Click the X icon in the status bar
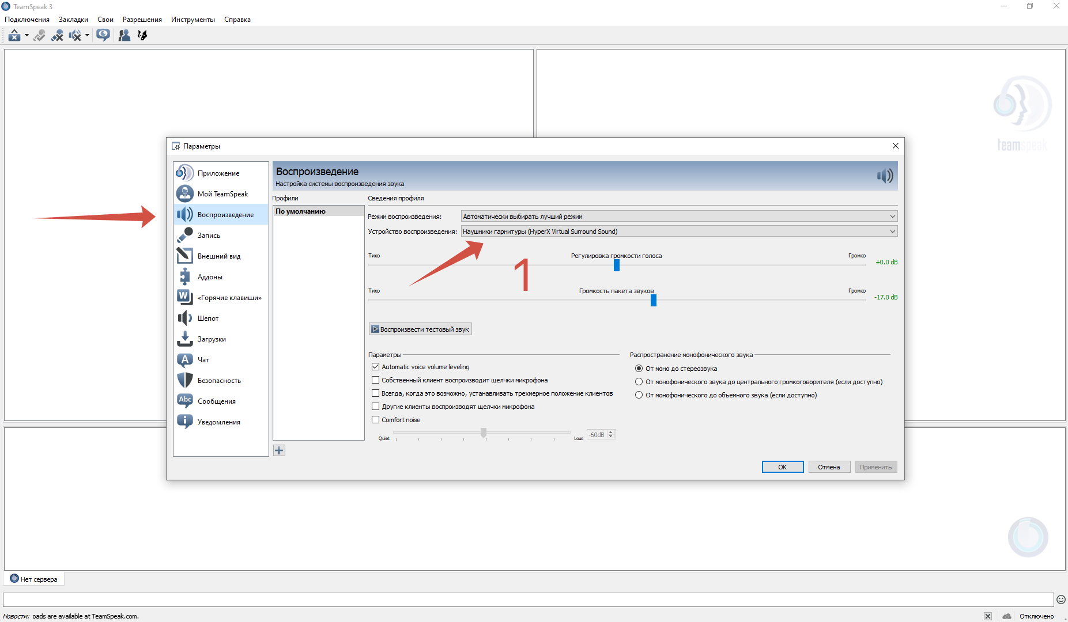Screen dimensions: 1068x622 click(988, 616)
